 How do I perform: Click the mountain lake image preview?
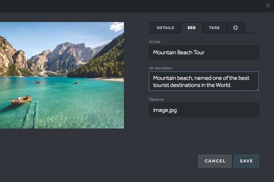pos(62,75)
